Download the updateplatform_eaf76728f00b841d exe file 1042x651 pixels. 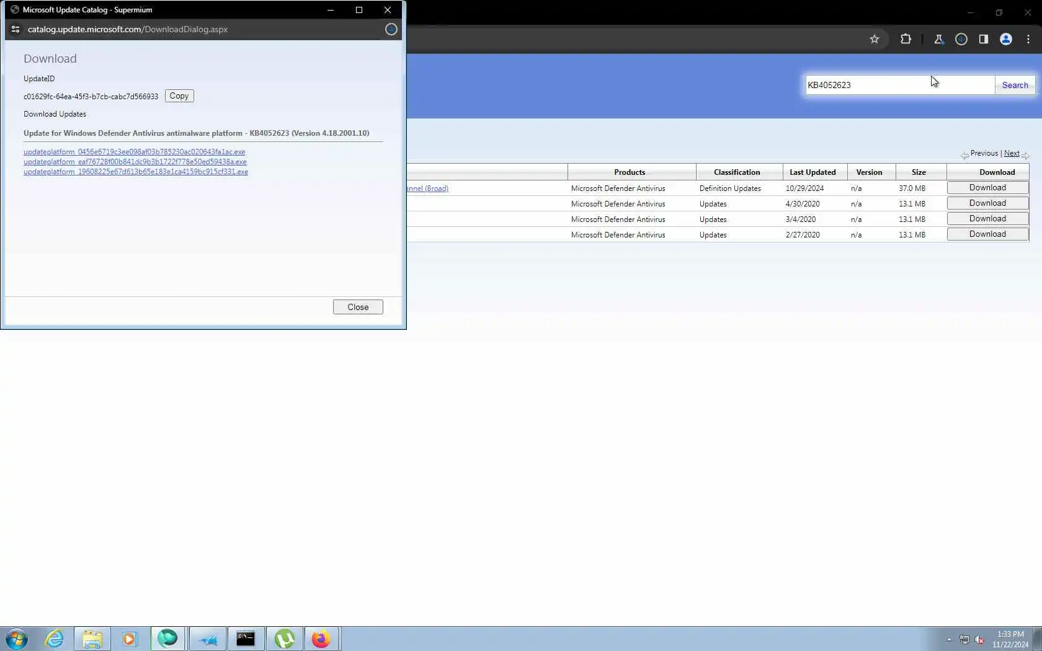(135, 162)
